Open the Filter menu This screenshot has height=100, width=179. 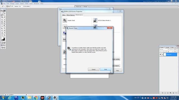[x=27, y=4]
